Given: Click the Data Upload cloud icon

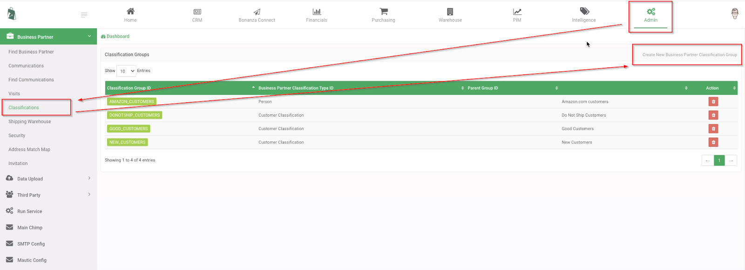Looking at the screenshot, I should [9, 178].
